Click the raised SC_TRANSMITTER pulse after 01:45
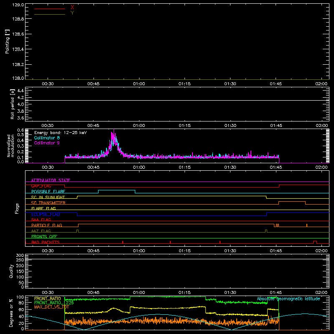The width and height of the screenshot is (334, 334). tap(292, 201)
